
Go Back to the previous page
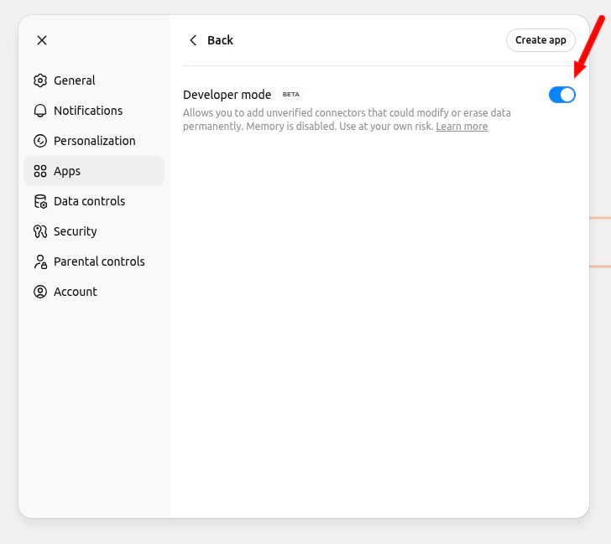click(211, 40)
